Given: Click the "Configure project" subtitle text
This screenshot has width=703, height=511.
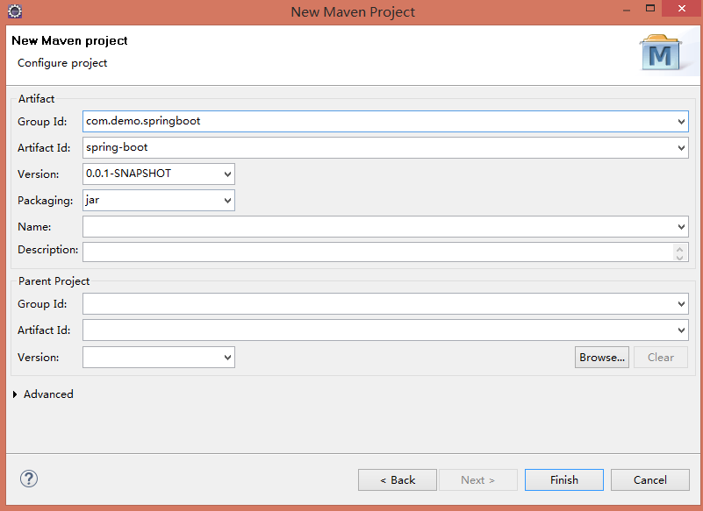Looking at the screenshot, I should tap(62, 63).
